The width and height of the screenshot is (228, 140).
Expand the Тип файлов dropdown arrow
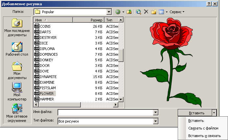click(x=155, y=121)
